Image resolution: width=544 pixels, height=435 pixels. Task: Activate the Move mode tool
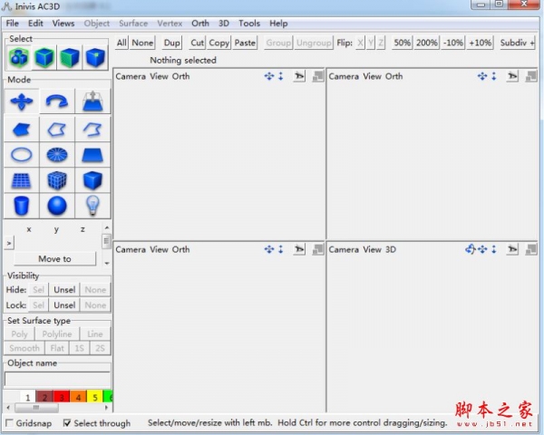click(x=22, y=101)
